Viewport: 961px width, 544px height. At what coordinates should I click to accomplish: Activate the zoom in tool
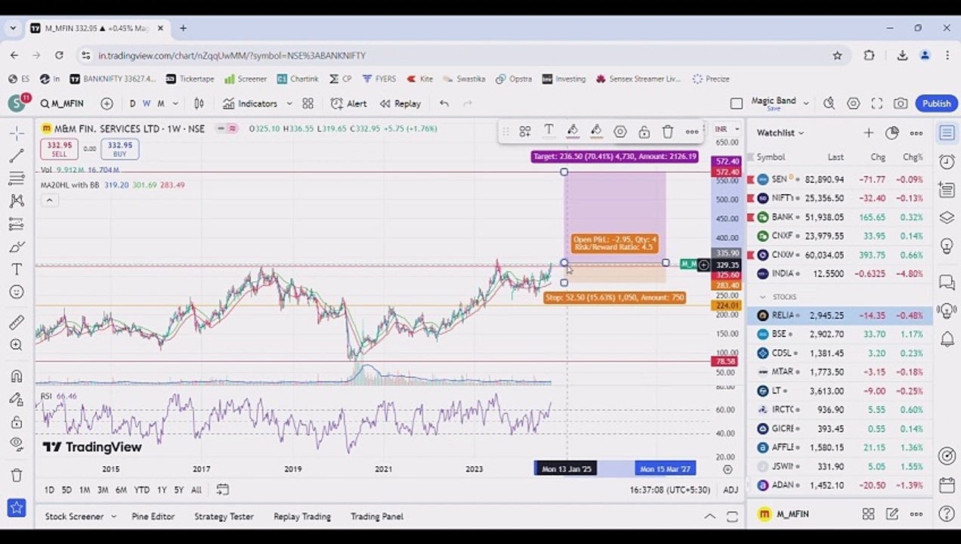coord(16,345)
